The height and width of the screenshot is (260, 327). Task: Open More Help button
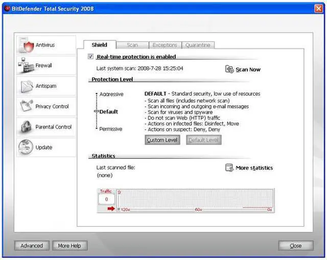(x=69, y=246)
